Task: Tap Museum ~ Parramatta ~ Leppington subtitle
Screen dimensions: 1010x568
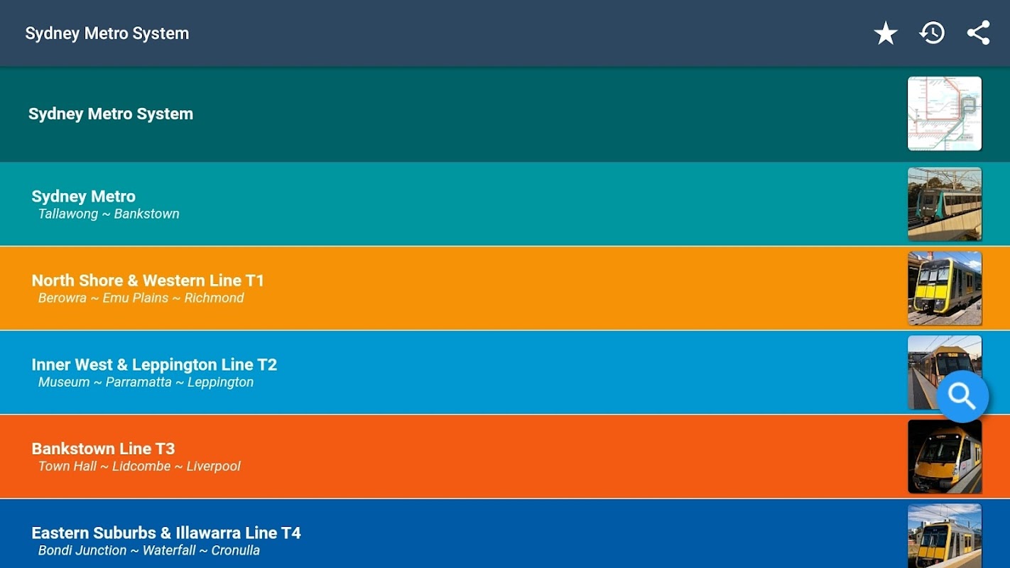Action: (x=146, y=383)
